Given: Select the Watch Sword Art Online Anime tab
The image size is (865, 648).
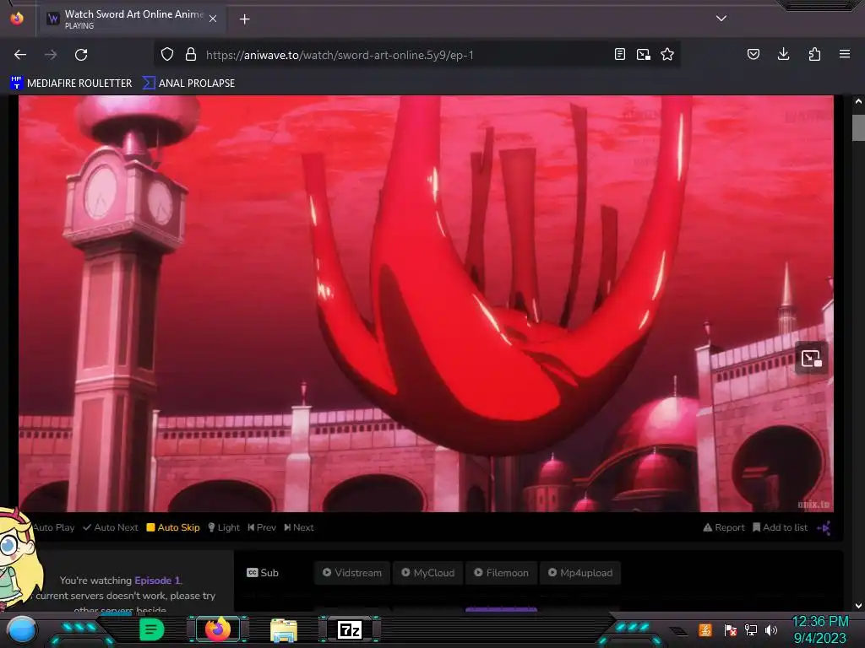Looking at the screenshot, I should pos(131,19).
